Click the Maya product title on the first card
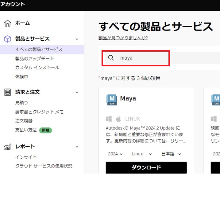This screenshot has width=220, height=198. click(x=128, y=98)
